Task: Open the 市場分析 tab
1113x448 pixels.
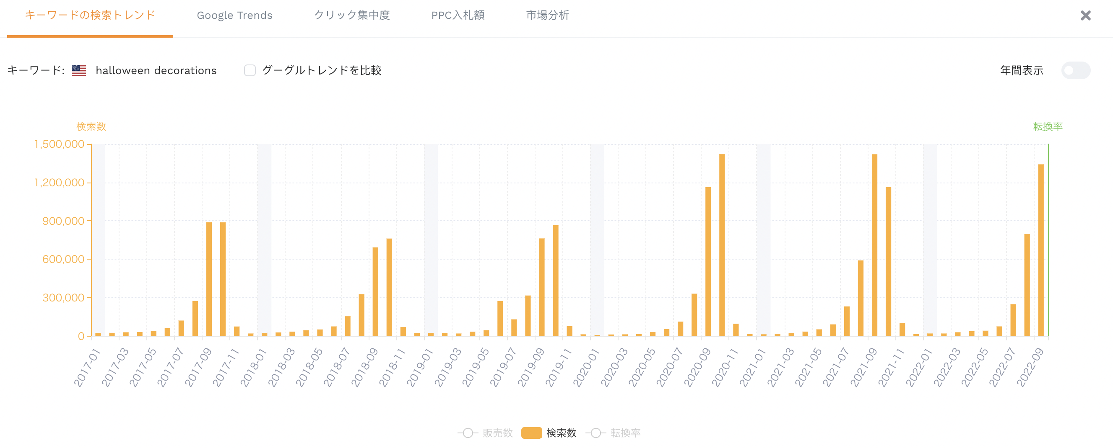Action: coord(547,15)
